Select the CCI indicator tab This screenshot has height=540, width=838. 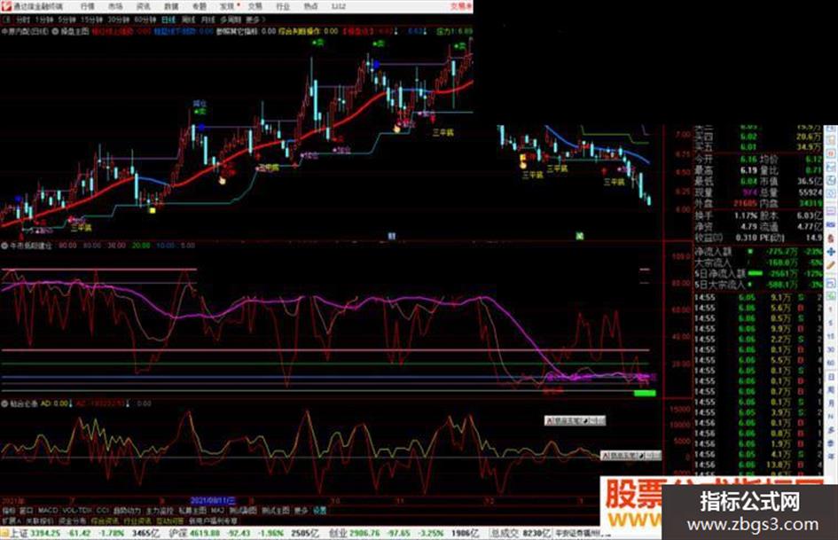tap(103, 511)
